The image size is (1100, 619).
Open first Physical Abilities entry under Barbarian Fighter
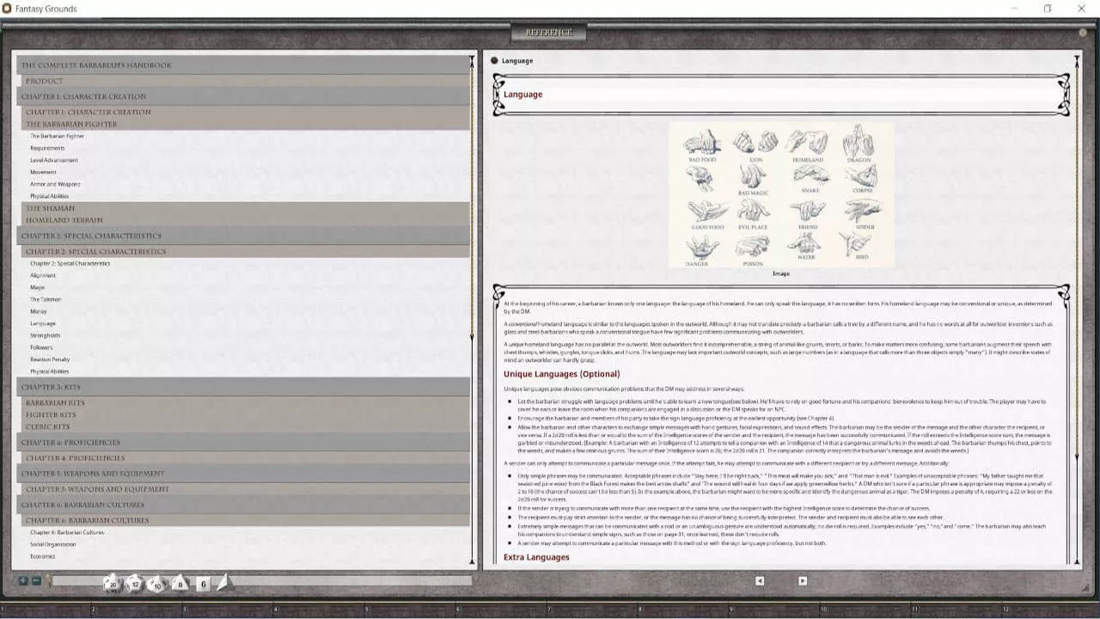pos(50,196)
